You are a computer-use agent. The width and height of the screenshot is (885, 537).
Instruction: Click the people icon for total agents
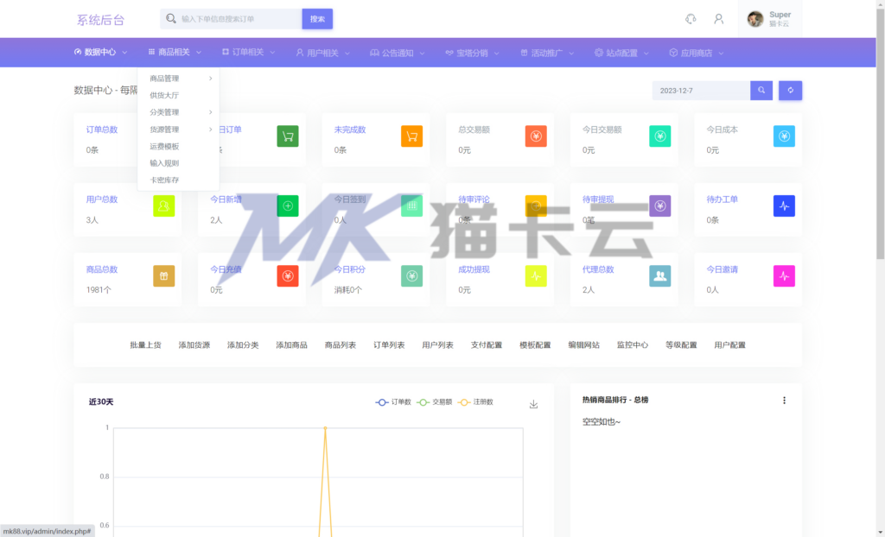(660, 275)
